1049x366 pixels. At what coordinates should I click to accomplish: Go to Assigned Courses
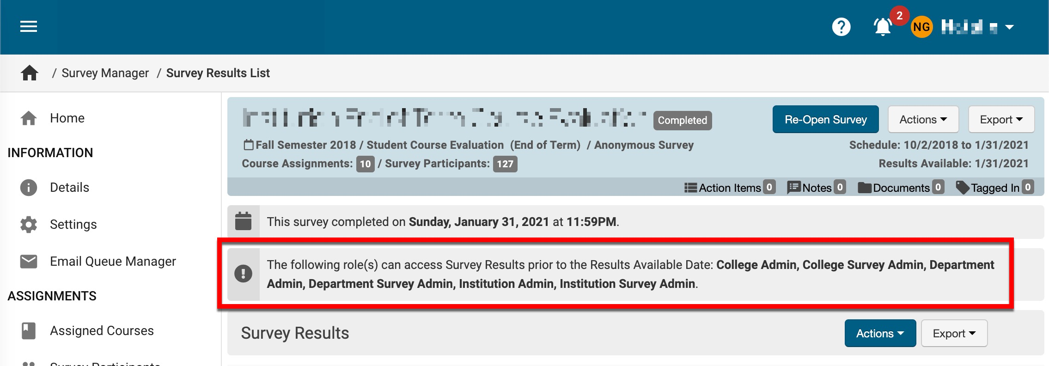coord(102,331)
